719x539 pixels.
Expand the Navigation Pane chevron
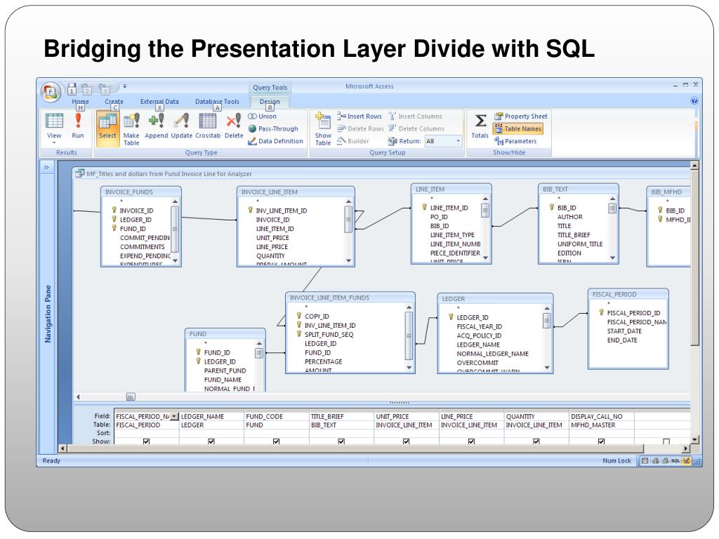(46, 167)
